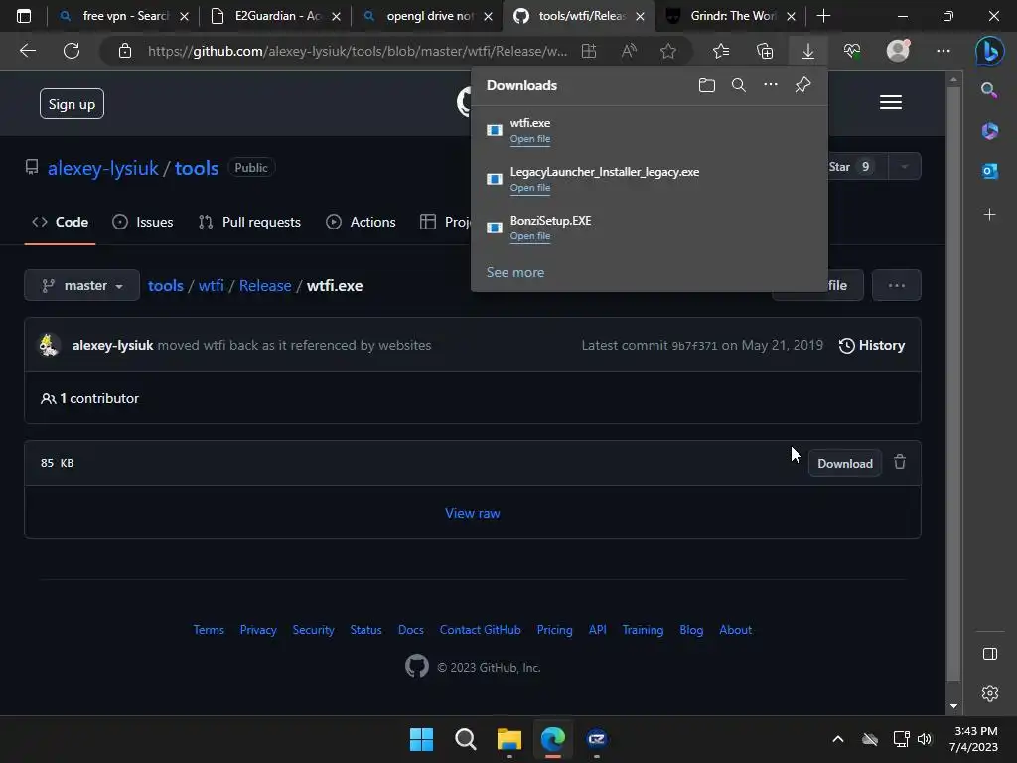Open Browser essentials heart icon

pyautogui.click(x=852, y=51)
